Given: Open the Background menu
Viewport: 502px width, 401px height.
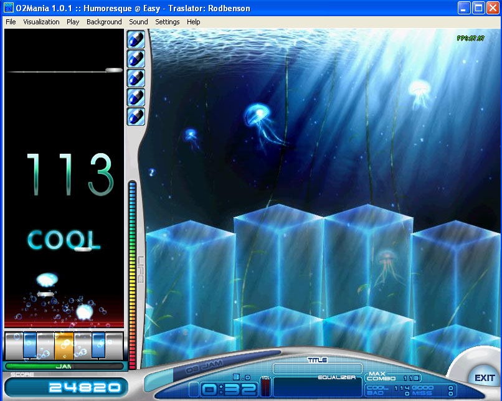Looking at the screenshot, I should pos(104,22).
